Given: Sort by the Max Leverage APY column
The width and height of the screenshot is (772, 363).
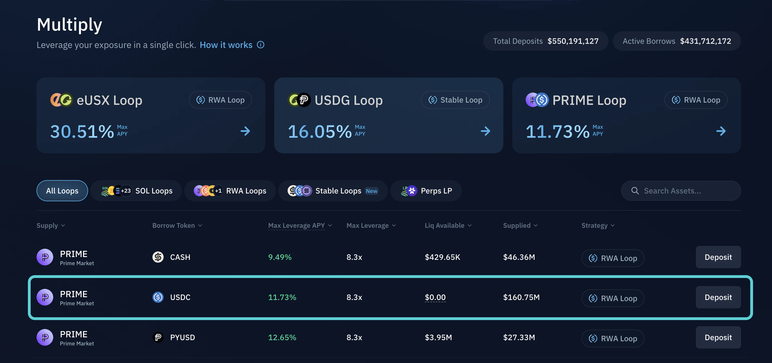Looking at the screenshot, I should [300, 226].
